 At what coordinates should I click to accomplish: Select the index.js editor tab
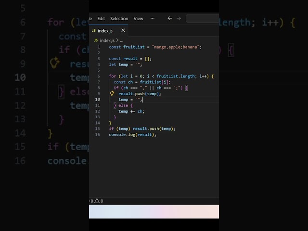(108, 31)
